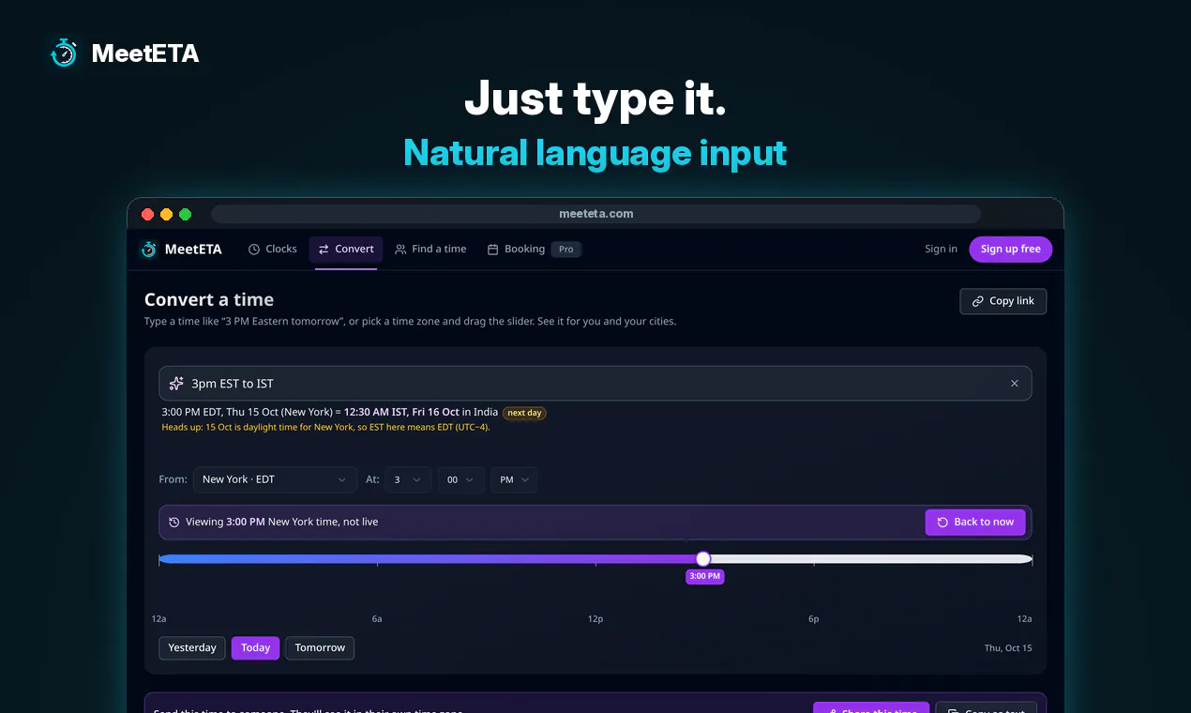Click the meeteta.com address bar
The image size is (1191, 713).
595,214
